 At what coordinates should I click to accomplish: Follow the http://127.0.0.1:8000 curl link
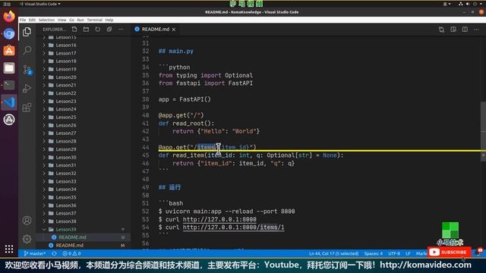(219, 219)
